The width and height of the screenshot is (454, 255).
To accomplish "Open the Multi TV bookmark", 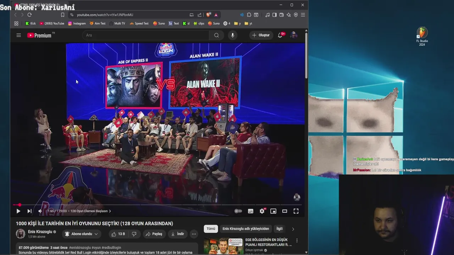I will [x=117, y=23].
